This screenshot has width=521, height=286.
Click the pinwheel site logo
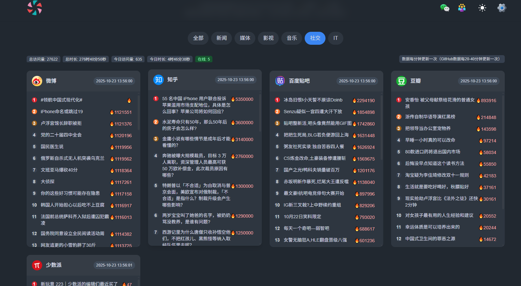point(34,8)
